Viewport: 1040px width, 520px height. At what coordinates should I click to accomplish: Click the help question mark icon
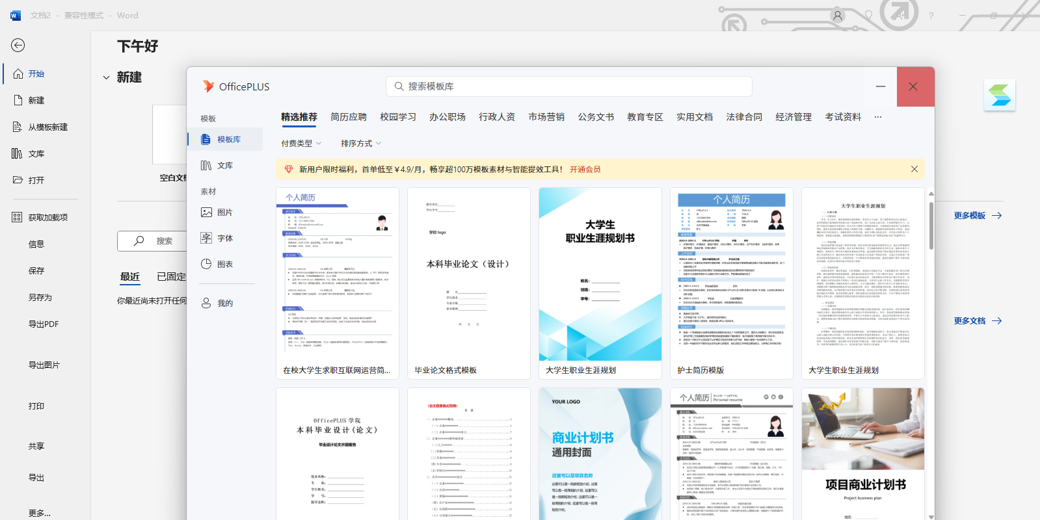(x=931, y=16)
